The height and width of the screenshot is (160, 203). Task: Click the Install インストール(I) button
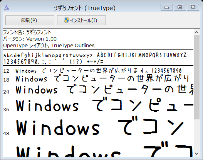click(x=81, y=20)
